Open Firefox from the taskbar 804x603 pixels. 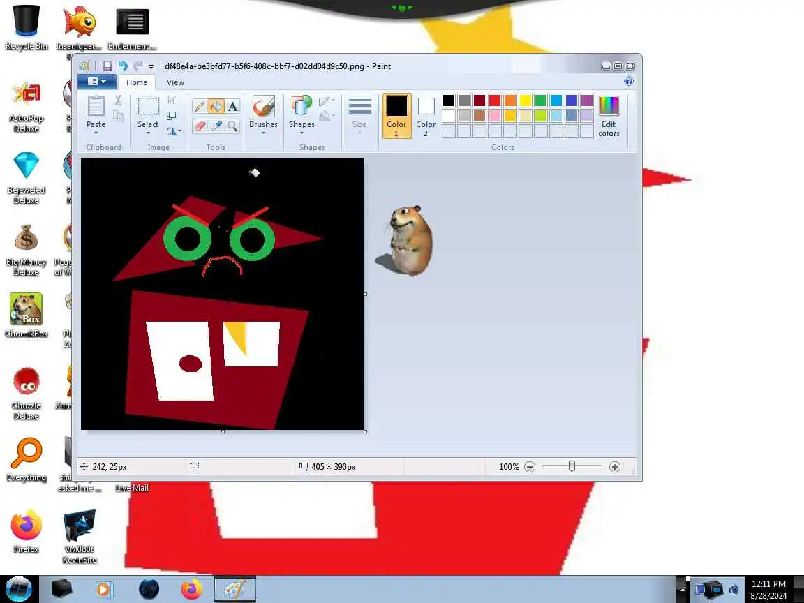coord(192,589)
